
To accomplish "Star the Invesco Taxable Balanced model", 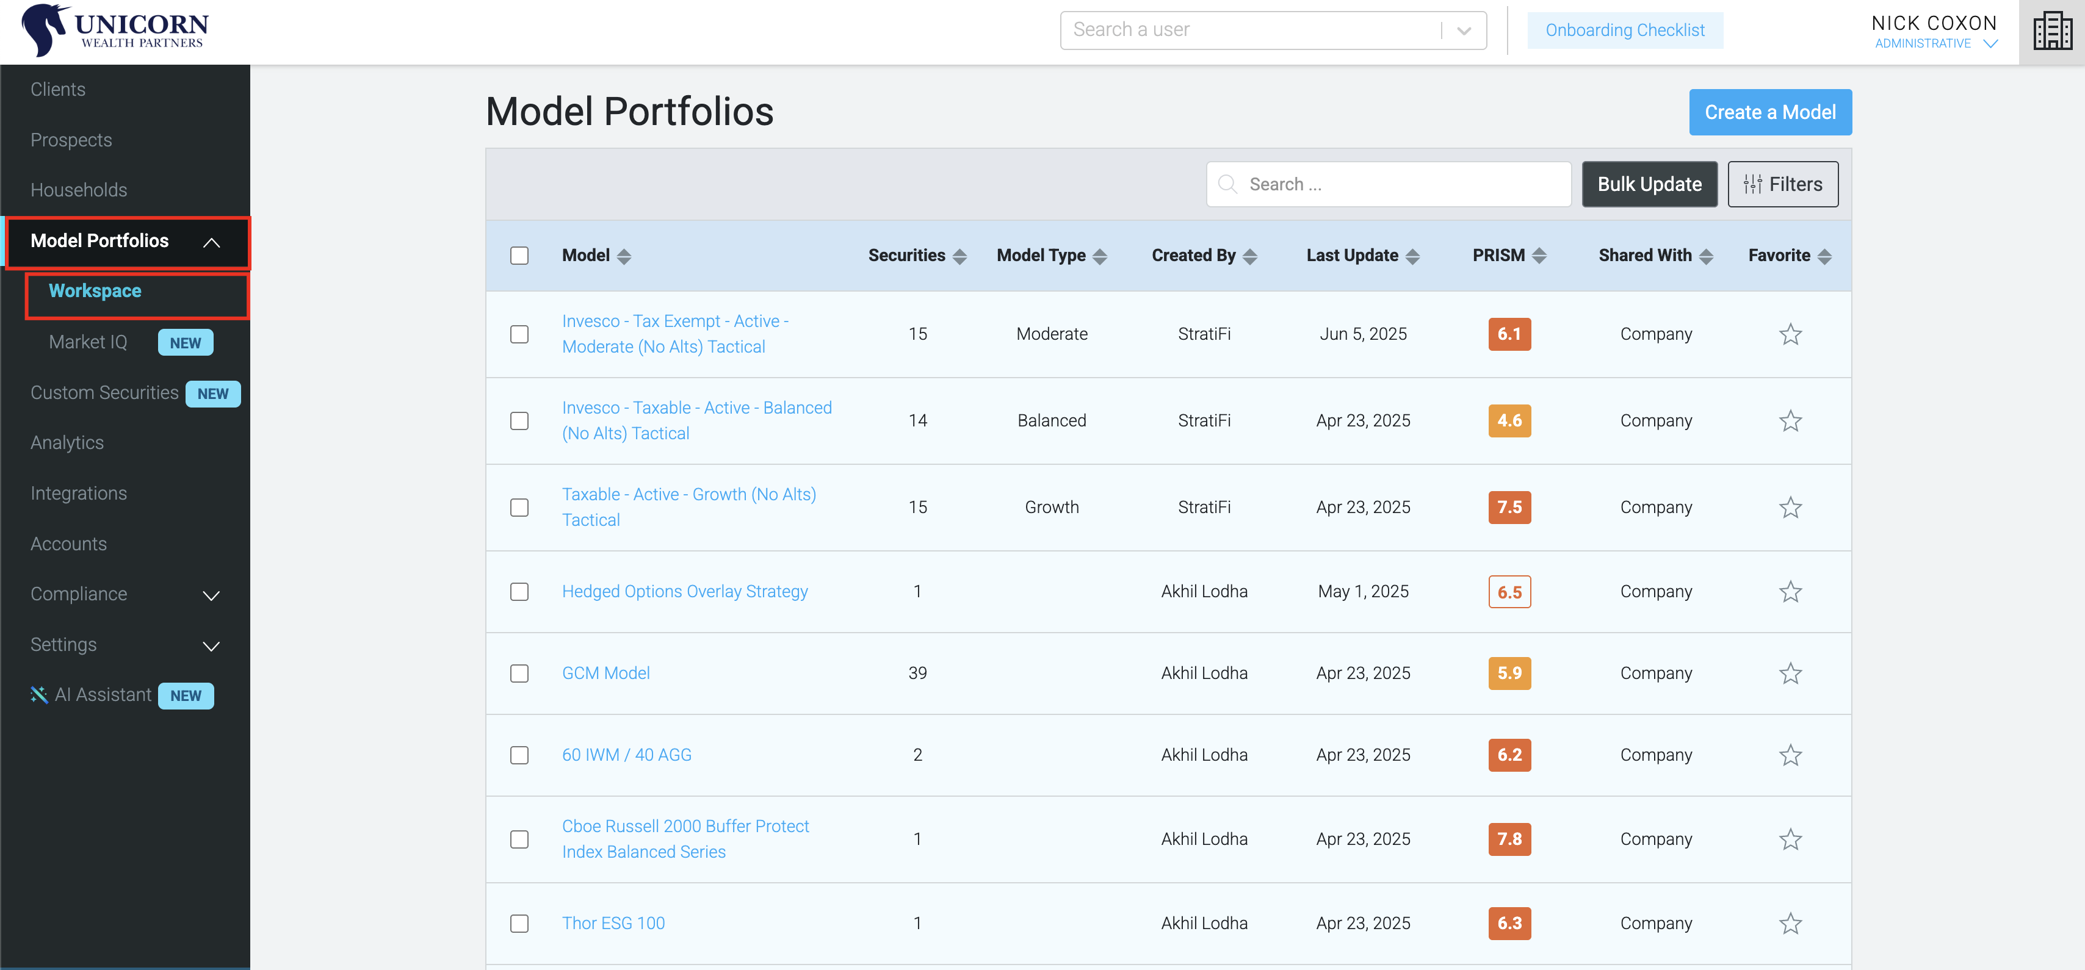I will tap(1790, 421).
